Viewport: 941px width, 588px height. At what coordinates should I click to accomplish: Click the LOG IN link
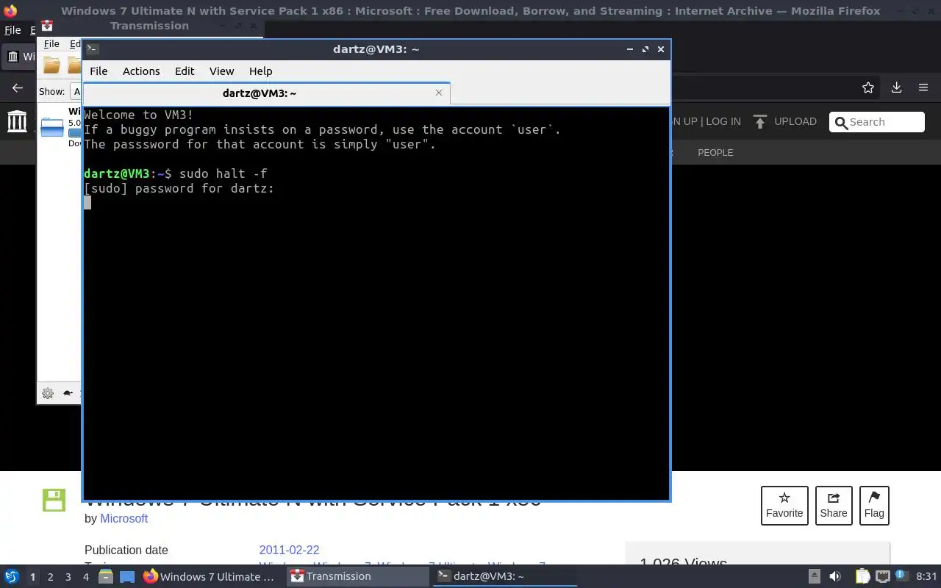723,121
